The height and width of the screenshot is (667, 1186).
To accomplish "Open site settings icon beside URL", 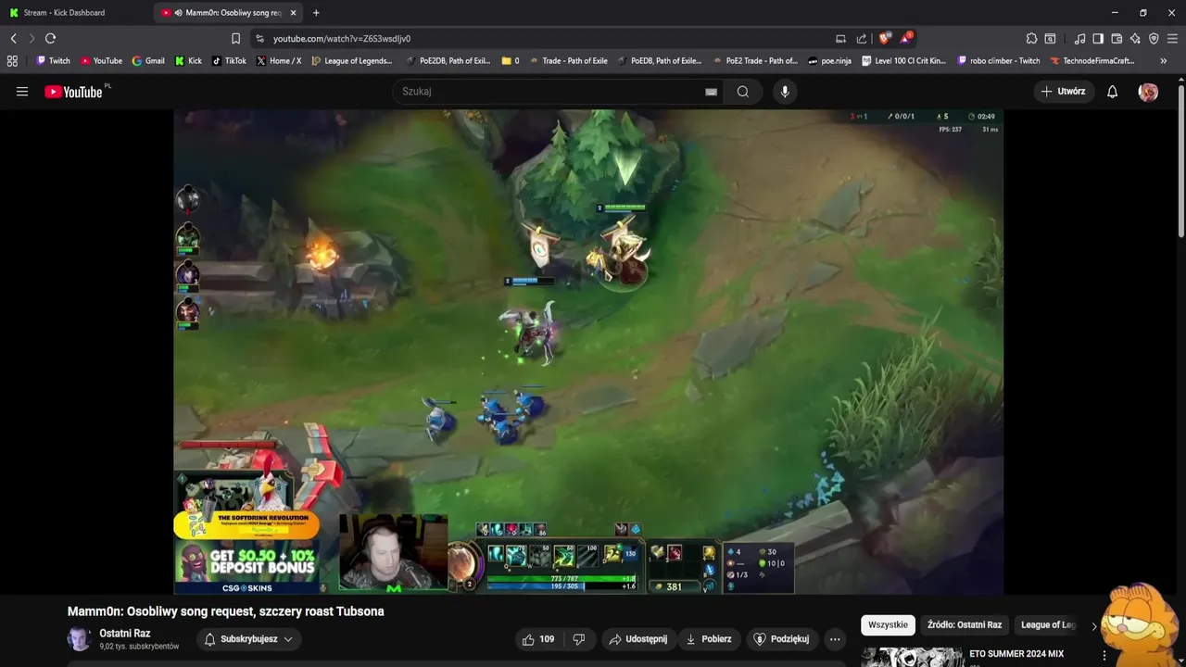I will point(259,38).
